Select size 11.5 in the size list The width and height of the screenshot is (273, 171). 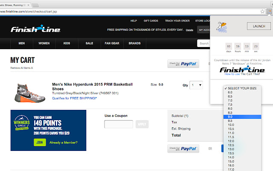pos(242,137)
